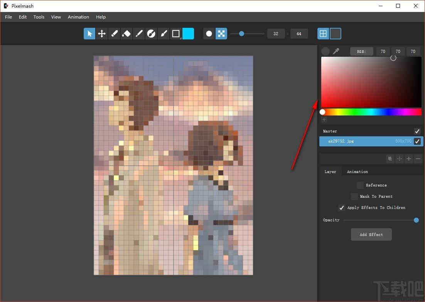Switch to the Layer tab
Viewport: 425px width, 302px height.
(x=330, y=172)
